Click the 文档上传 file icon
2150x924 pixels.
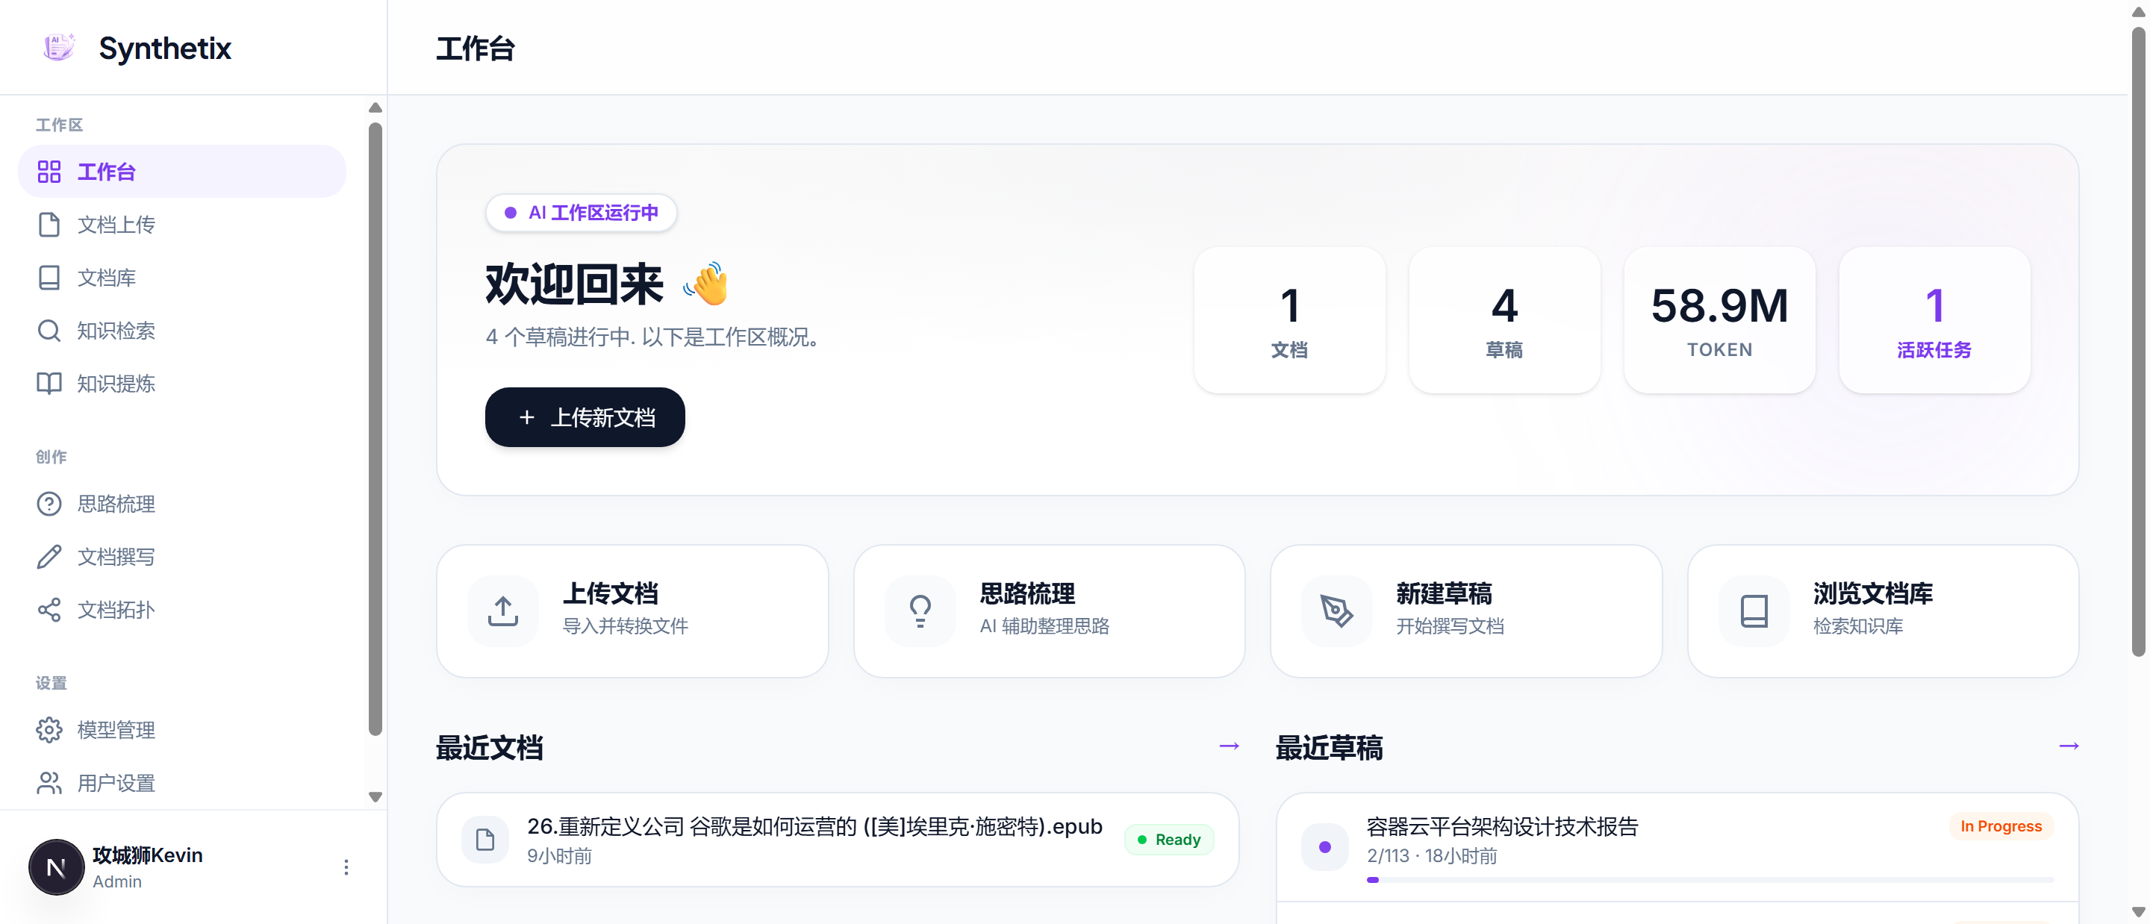point(49,225)
